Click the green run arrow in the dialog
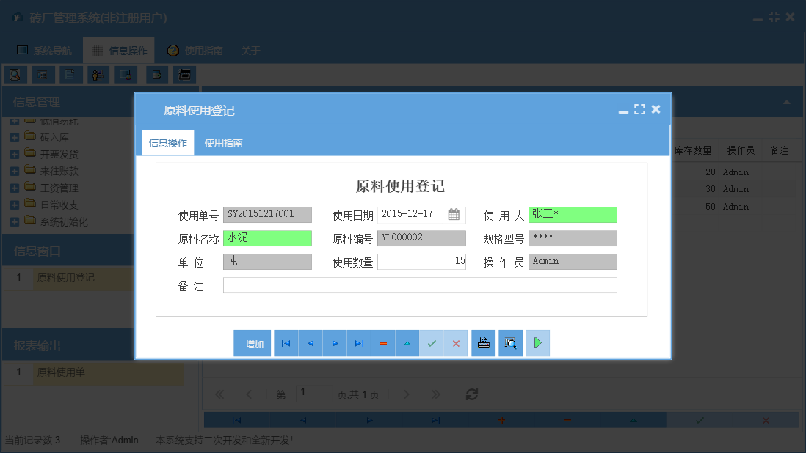 [x=537, y=343]
